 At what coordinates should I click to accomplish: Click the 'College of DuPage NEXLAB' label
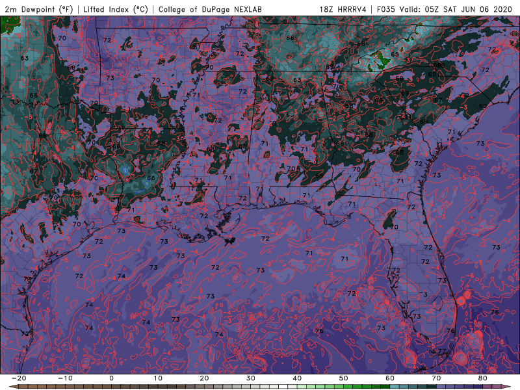(210, 9)
